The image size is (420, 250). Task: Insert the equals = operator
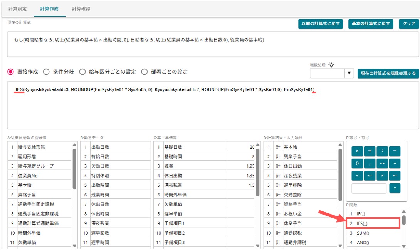pyautogui.click(x=395, y=163)
